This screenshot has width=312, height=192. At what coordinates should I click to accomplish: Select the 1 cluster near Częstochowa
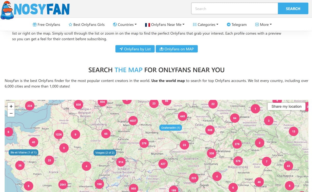click(255, 109)
